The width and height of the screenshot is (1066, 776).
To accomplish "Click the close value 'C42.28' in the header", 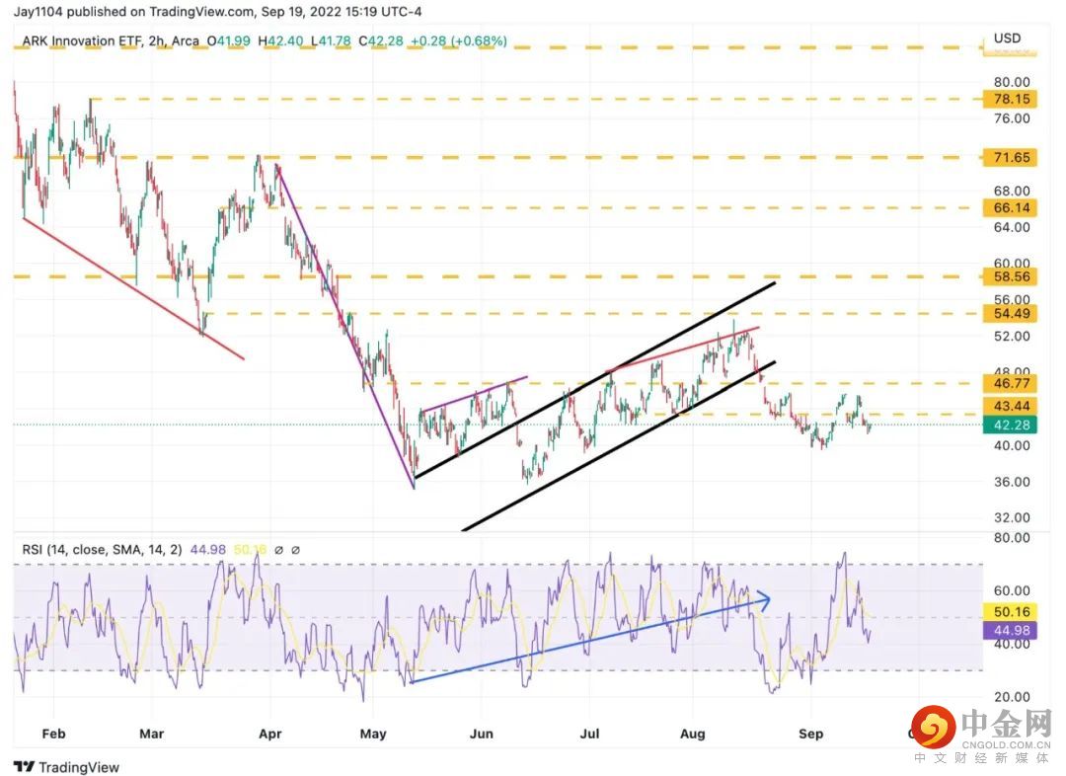I will pos(381,40).
